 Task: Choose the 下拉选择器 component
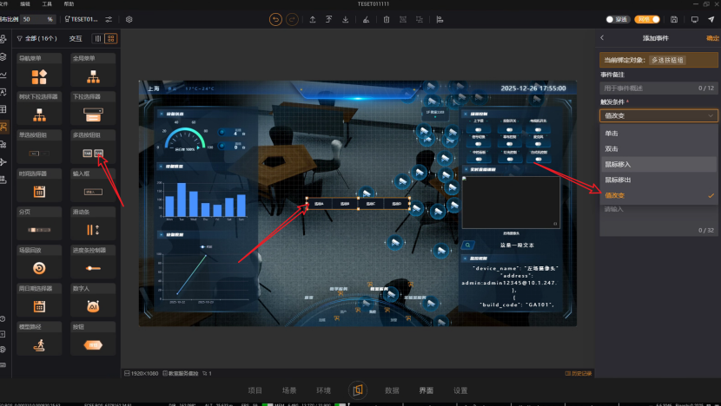tap(93, 108)
